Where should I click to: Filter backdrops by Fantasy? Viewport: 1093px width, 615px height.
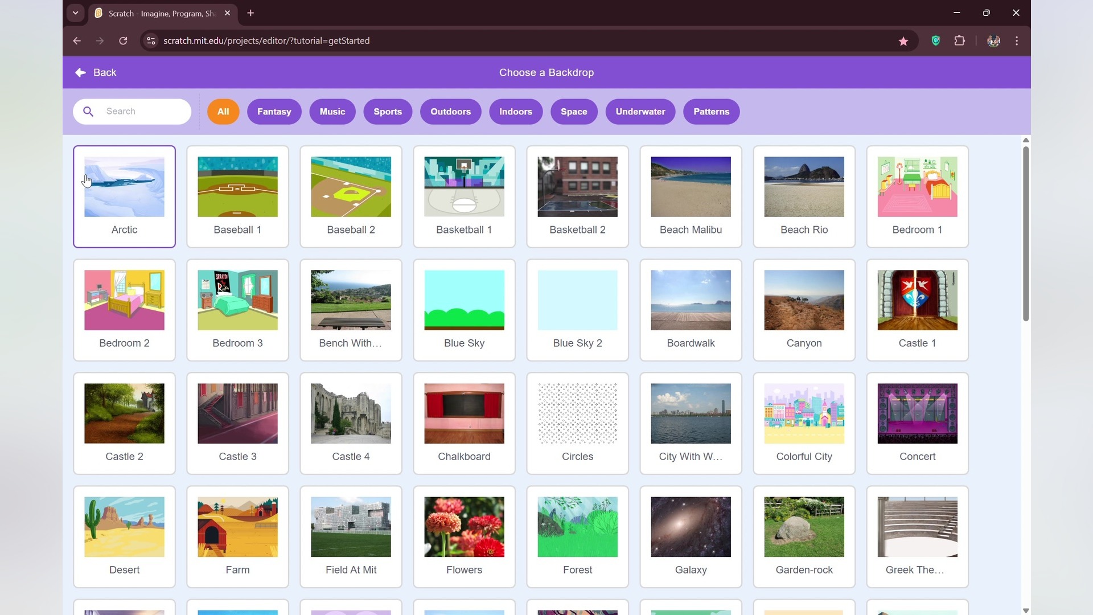click(274, 112)
